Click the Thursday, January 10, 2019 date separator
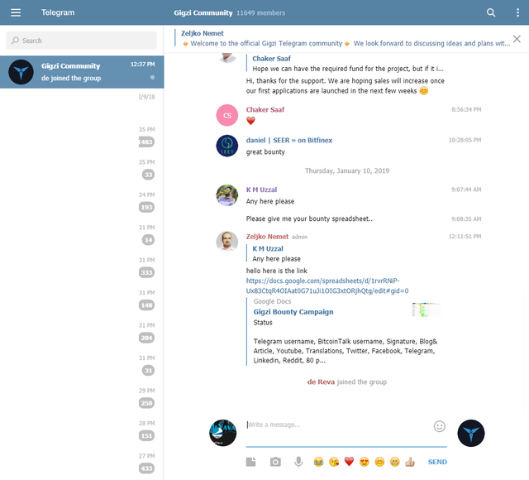Viewport: 529px width, 480px height. point(347,170)
